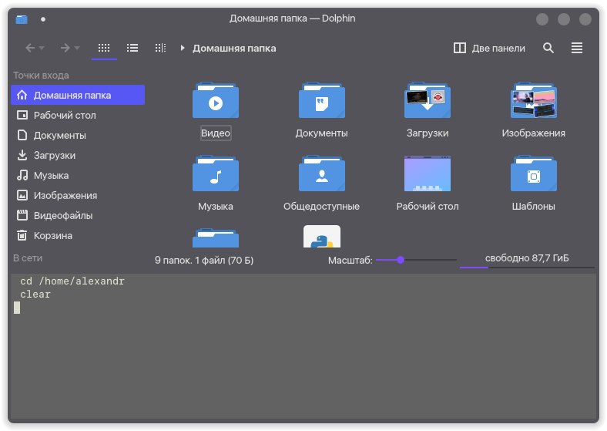
Task: Click the Точки входа section header
Action: pos(41,76)
